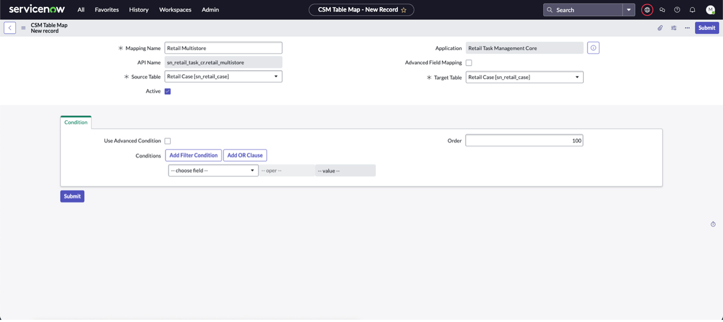Click the ServiceNow logo

(37, 10)
